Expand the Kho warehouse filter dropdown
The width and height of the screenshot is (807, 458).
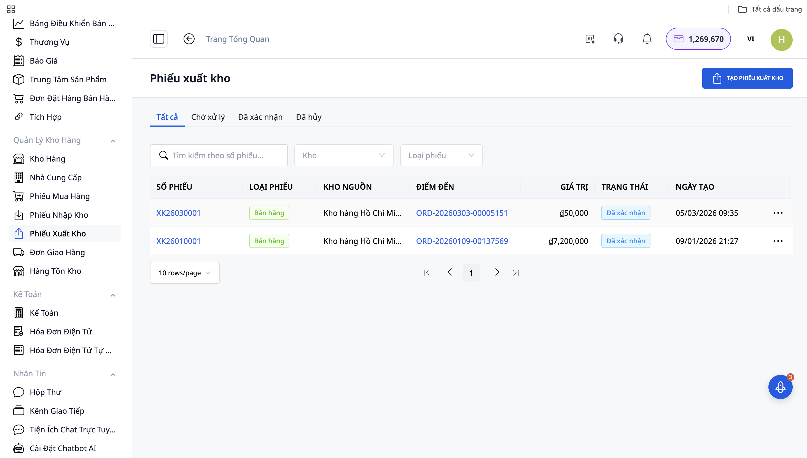[343, 155]
